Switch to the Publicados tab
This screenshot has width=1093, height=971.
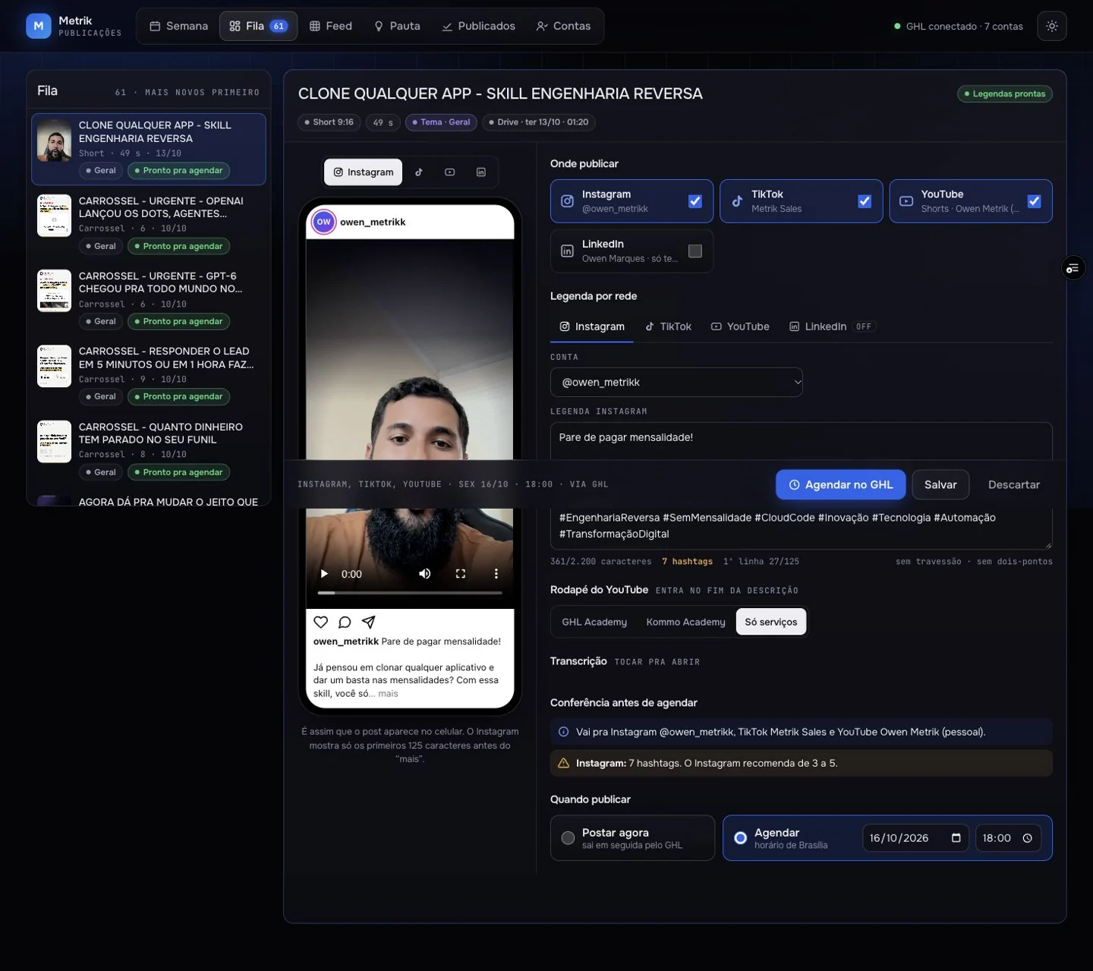[479, 26]
